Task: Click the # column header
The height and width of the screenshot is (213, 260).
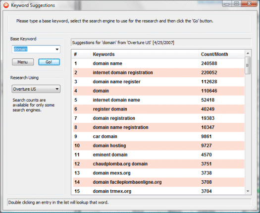Action: (x=82, y=54)
